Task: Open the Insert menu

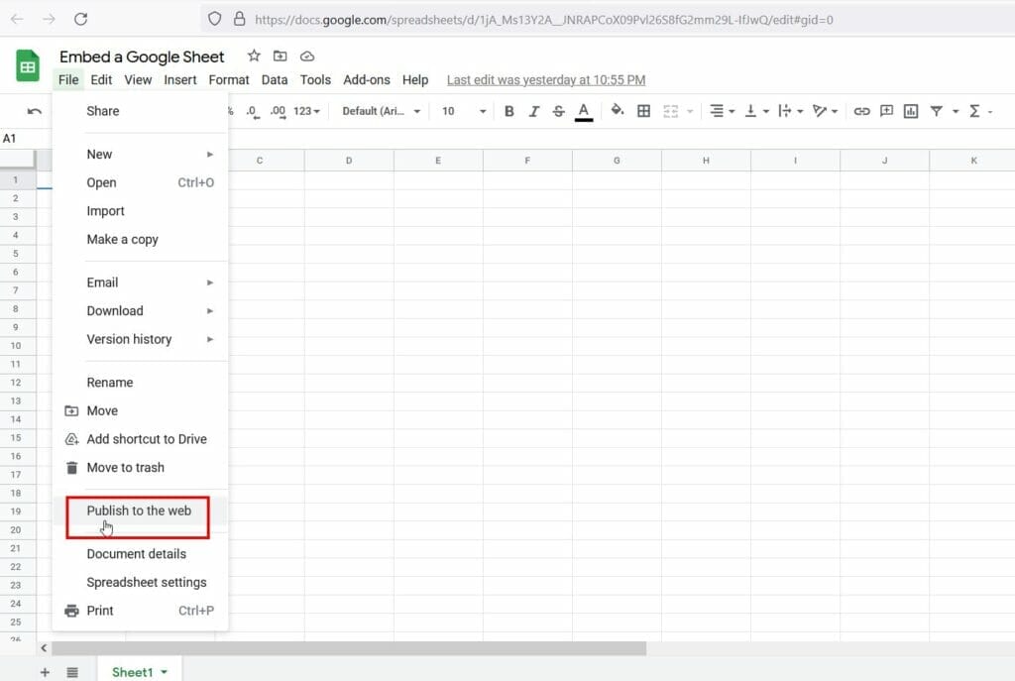Action: [x=179, y=80]
